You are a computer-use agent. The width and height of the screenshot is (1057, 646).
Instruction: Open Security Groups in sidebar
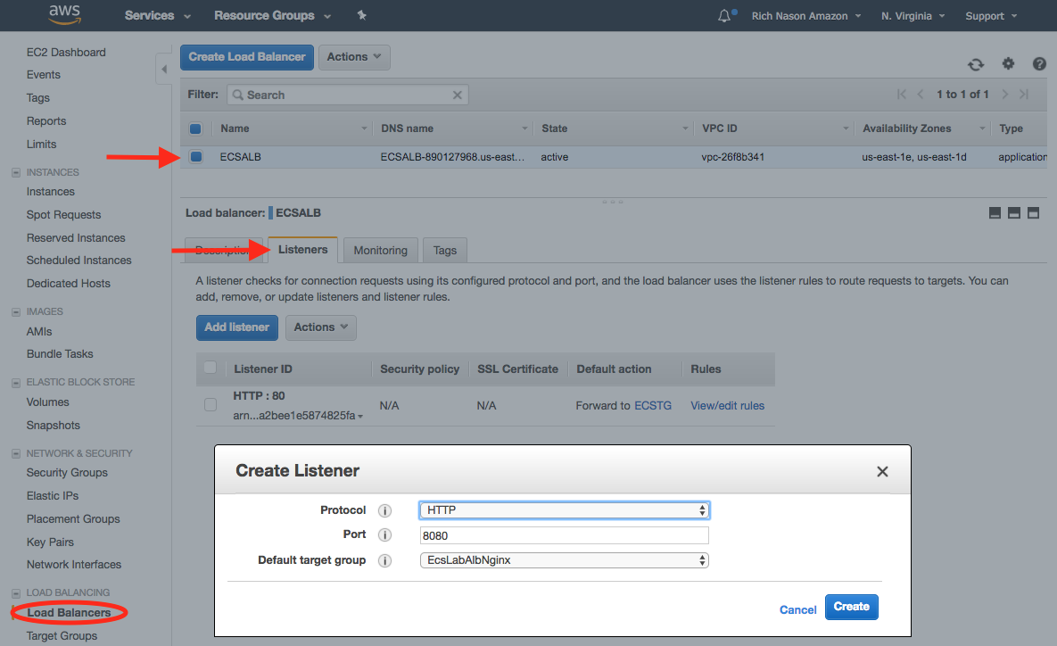[x=68, y=473]
